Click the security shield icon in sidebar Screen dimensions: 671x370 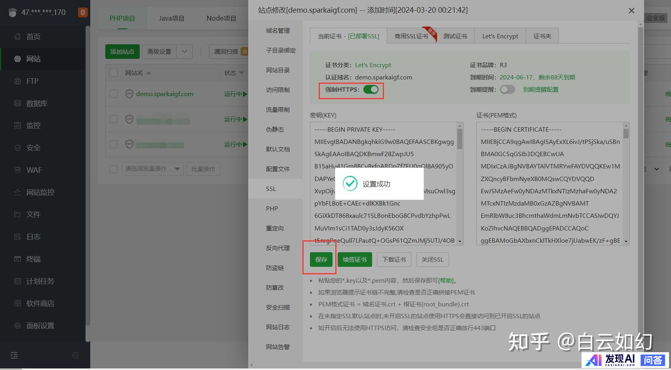tap(17, 148)
